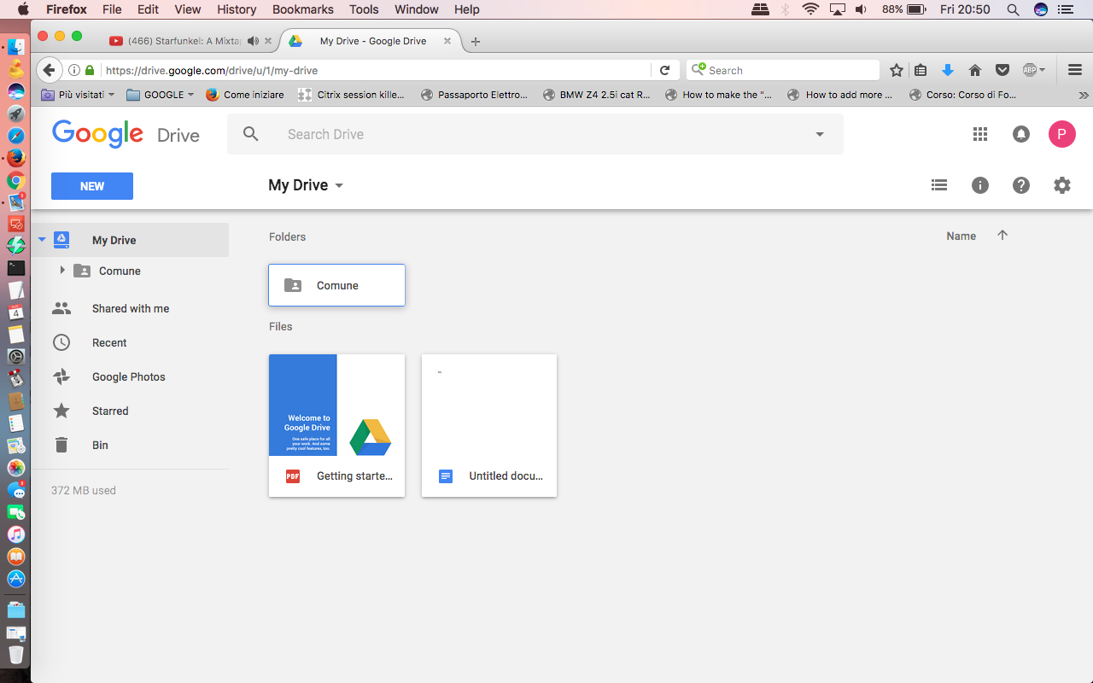Mute audio on the Starfunkel YouTube tab
Screen dimensions: 1093x683
(x=253, y=41)
